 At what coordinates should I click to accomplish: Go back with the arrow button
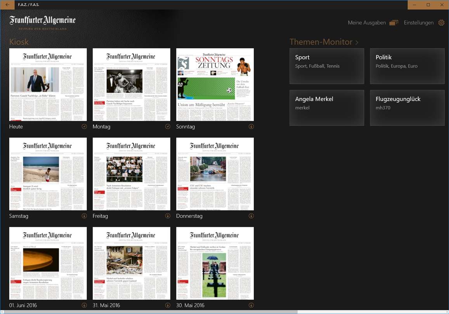(x=7, y=5)
